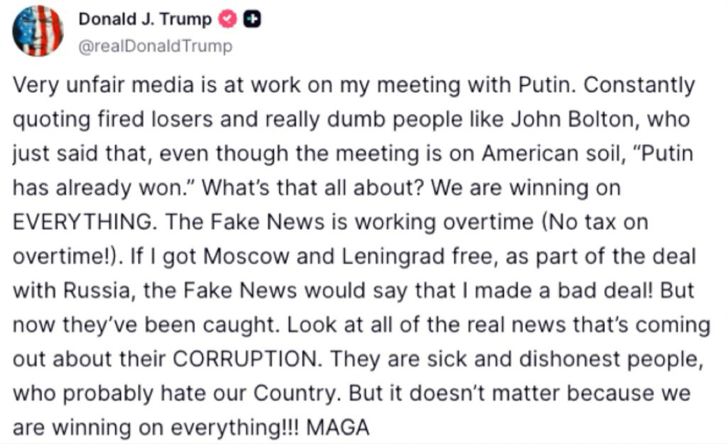Click the black plus badge icon
Viewport: 727px width, 444px height.
[251, 20]
